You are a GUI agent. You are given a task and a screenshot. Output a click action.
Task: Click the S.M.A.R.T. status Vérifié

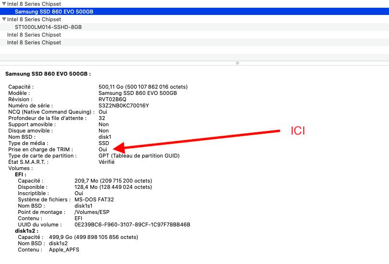click(106, 162)
